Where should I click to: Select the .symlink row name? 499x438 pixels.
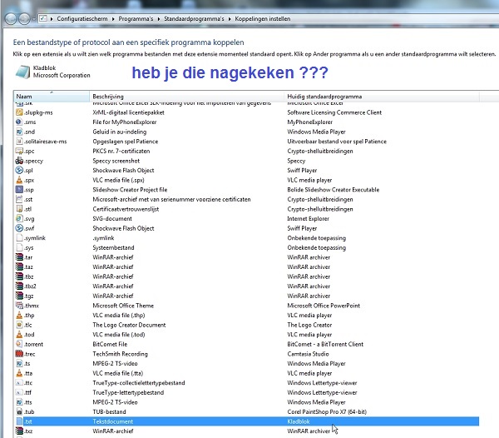coord(35,238)
